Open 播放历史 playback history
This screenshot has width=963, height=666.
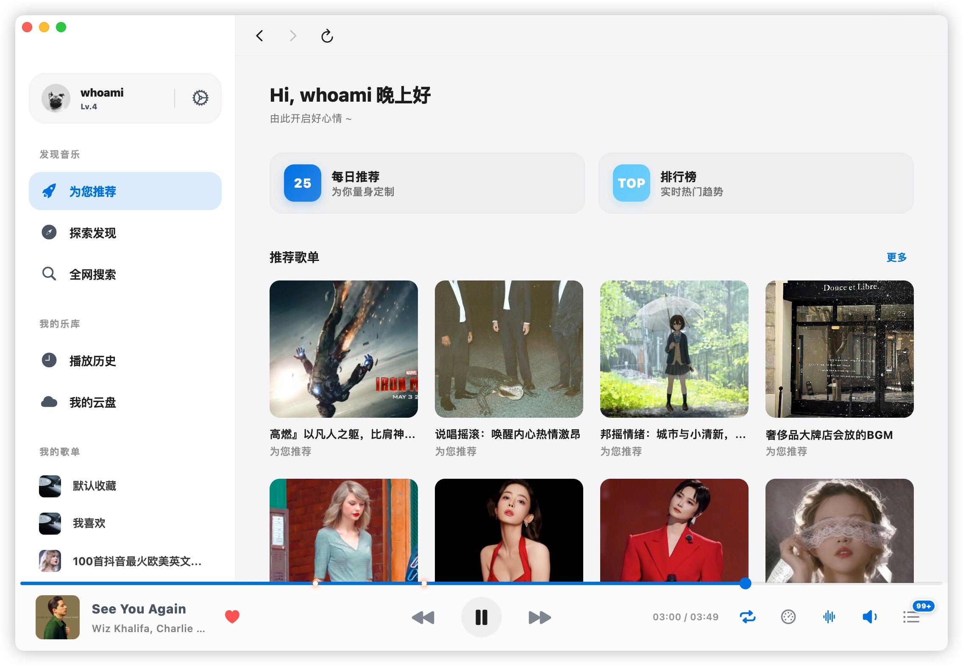(x=93, y=361)
